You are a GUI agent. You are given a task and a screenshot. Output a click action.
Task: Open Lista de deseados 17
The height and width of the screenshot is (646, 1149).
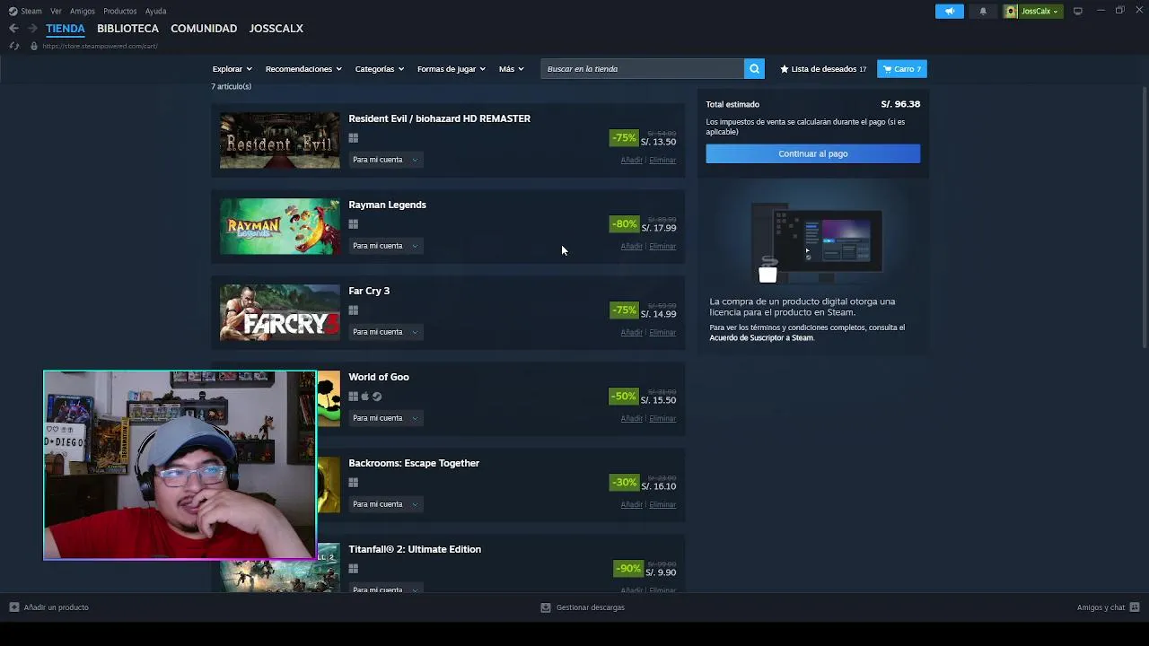(x=823, y=69)
